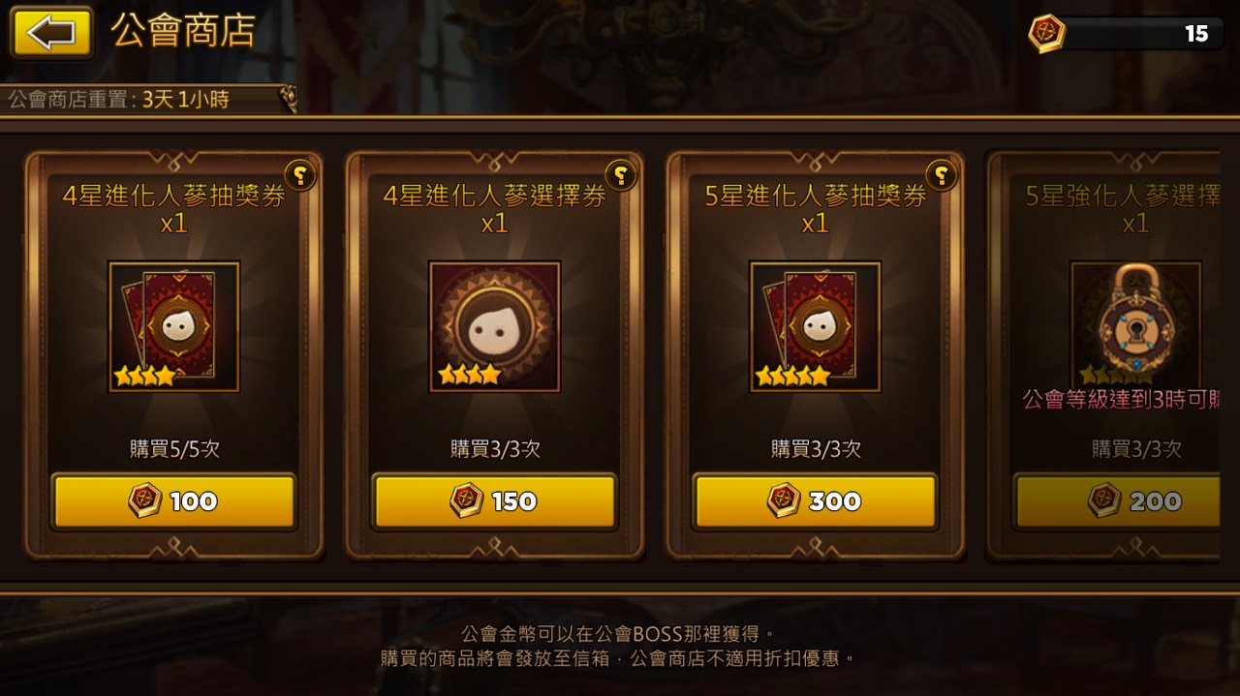Go back using the yellow arrow button
The height and width of the screenshot is (696, 1240).
(51, 33)
